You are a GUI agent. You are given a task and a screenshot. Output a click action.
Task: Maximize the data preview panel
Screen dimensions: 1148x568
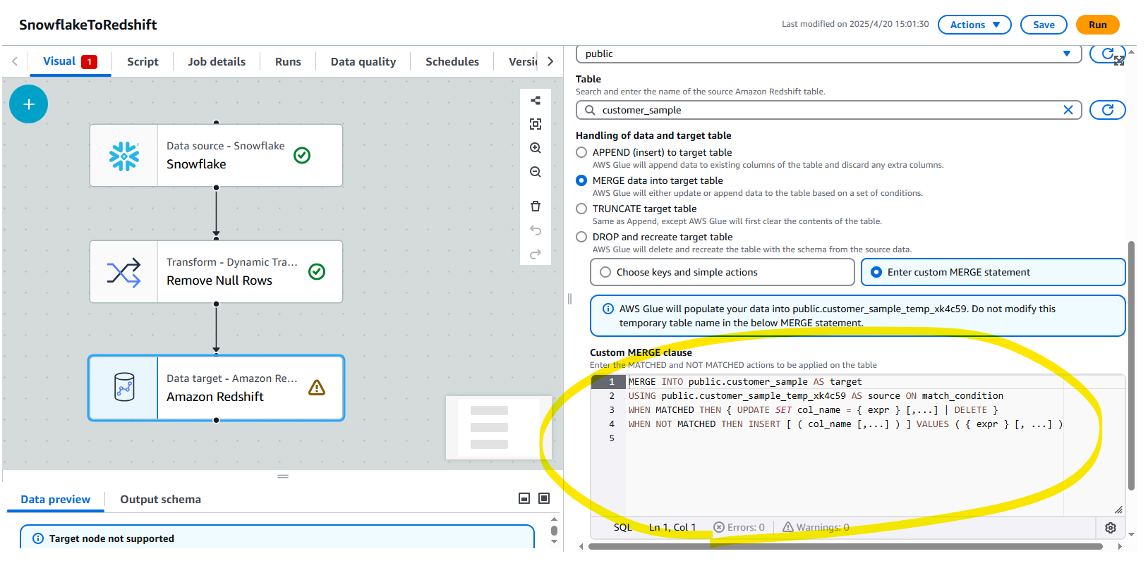(544, 498)
